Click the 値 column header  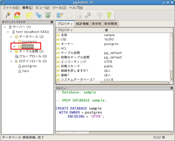coord(138,30)
